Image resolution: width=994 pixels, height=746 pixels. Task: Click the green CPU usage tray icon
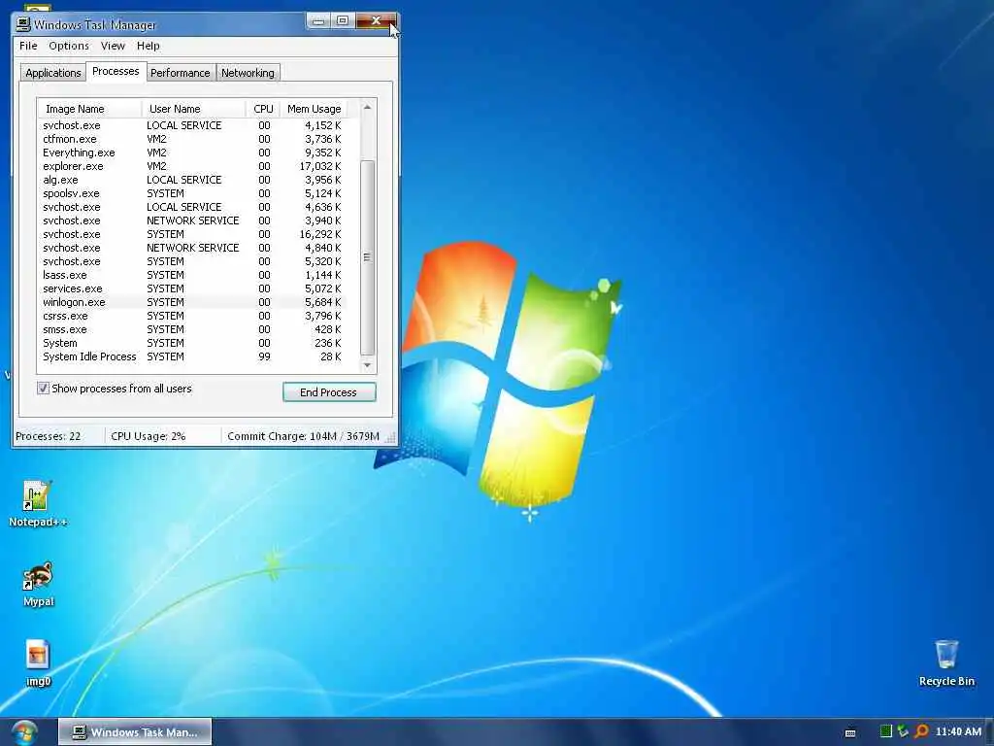(x=885, y=731)
